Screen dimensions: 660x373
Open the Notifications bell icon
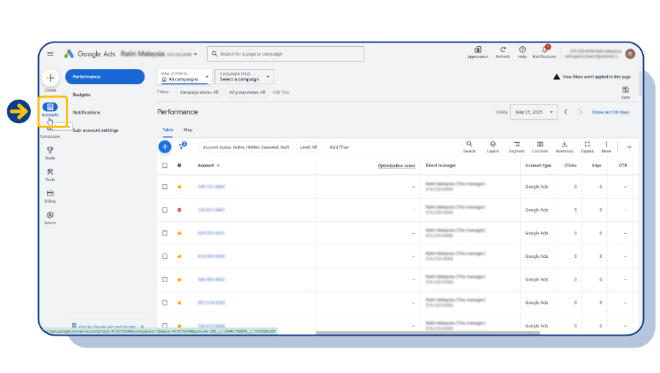pos(544,50)
